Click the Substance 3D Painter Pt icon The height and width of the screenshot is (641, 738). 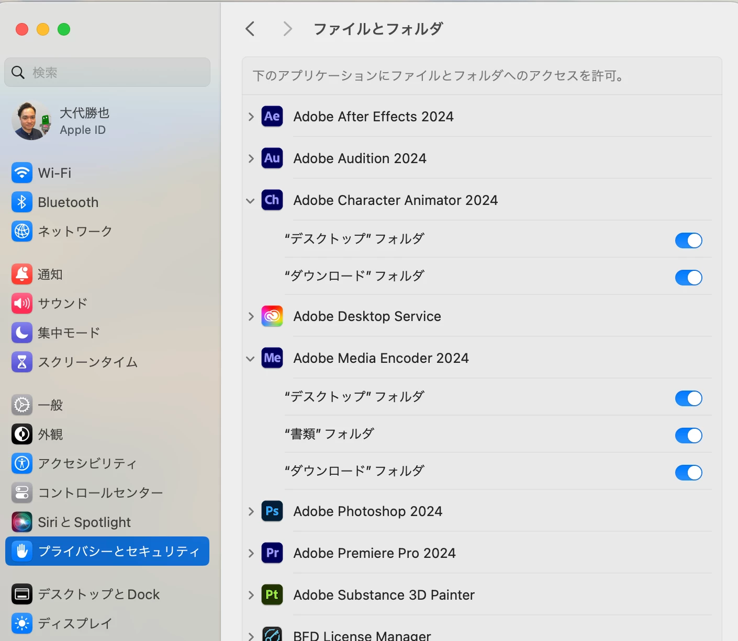(x=272, y=594)
